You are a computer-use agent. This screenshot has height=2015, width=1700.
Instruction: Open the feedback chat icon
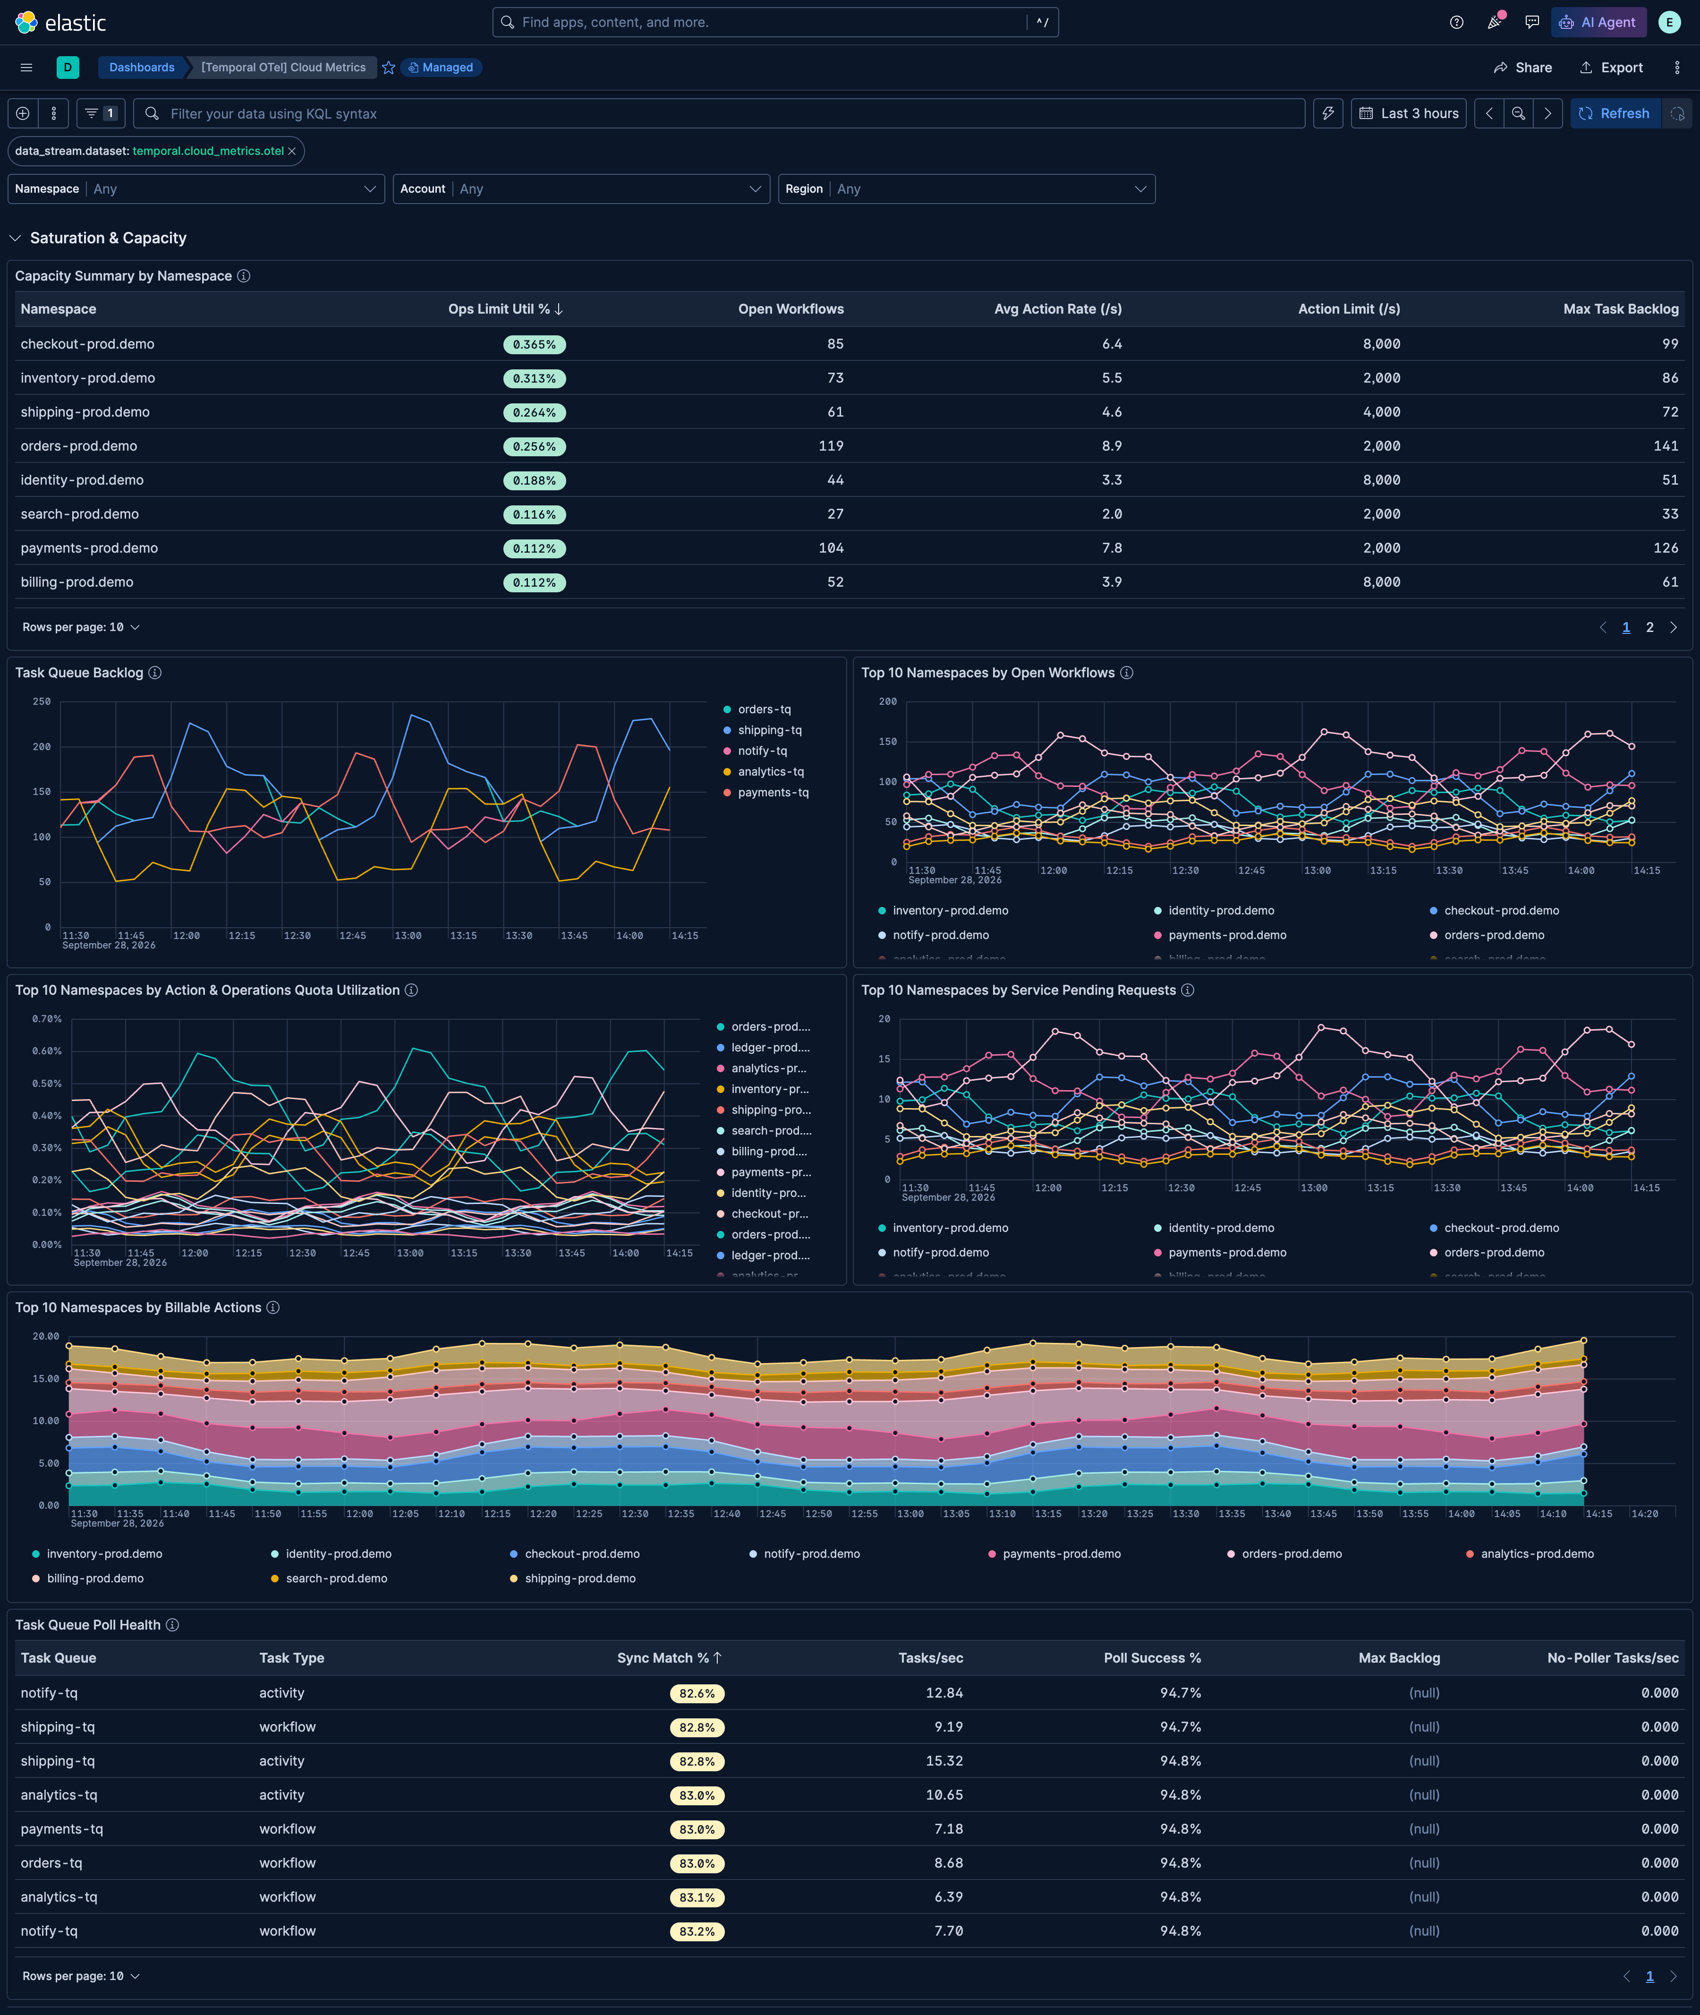pos(1531,22)
